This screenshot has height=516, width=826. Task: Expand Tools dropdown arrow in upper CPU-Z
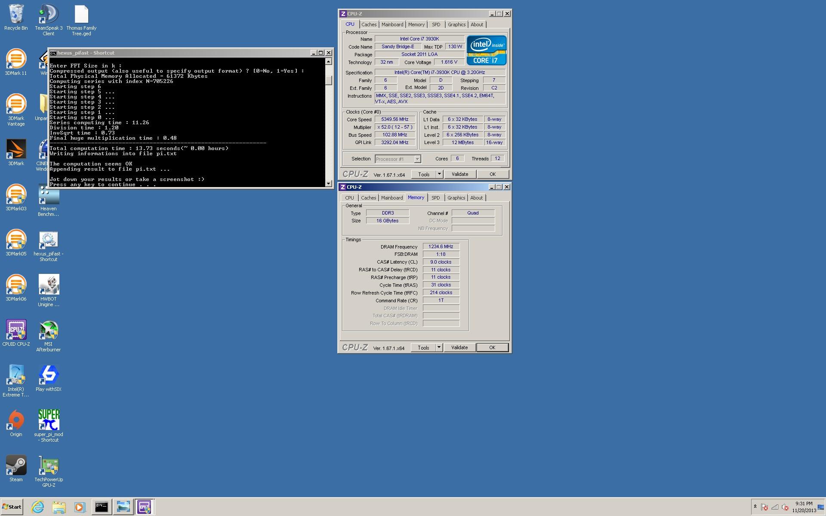tap(439, 174)
